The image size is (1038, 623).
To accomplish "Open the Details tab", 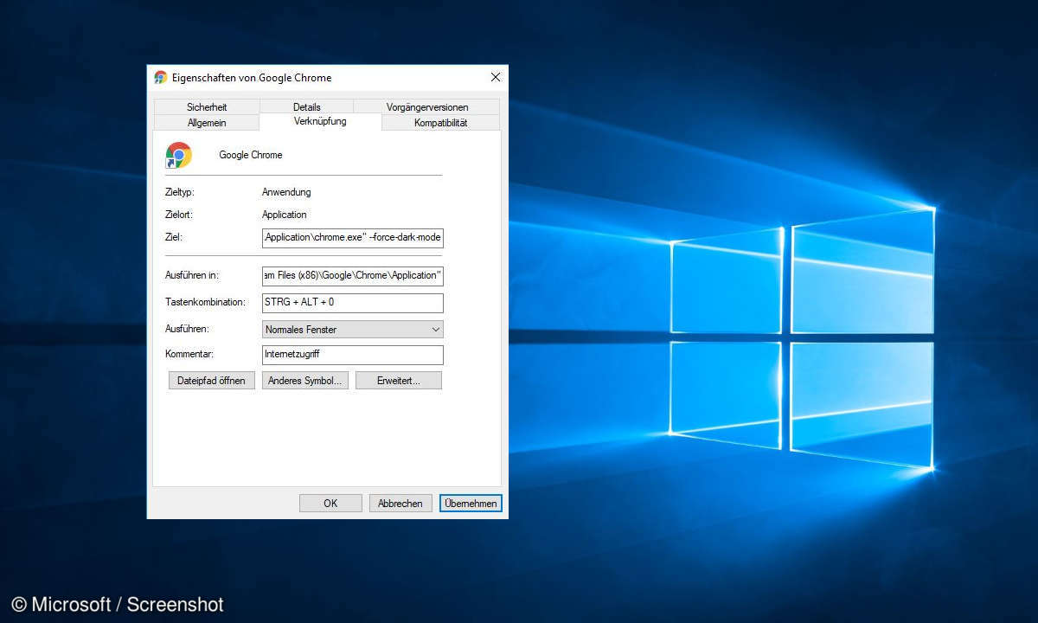I will (x=306, y=107).
